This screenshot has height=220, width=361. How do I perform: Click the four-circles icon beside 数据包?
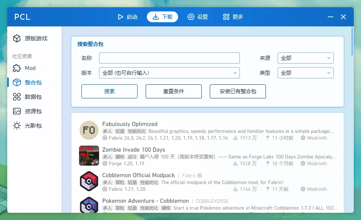pyautogui.click(x=17, y=97)
